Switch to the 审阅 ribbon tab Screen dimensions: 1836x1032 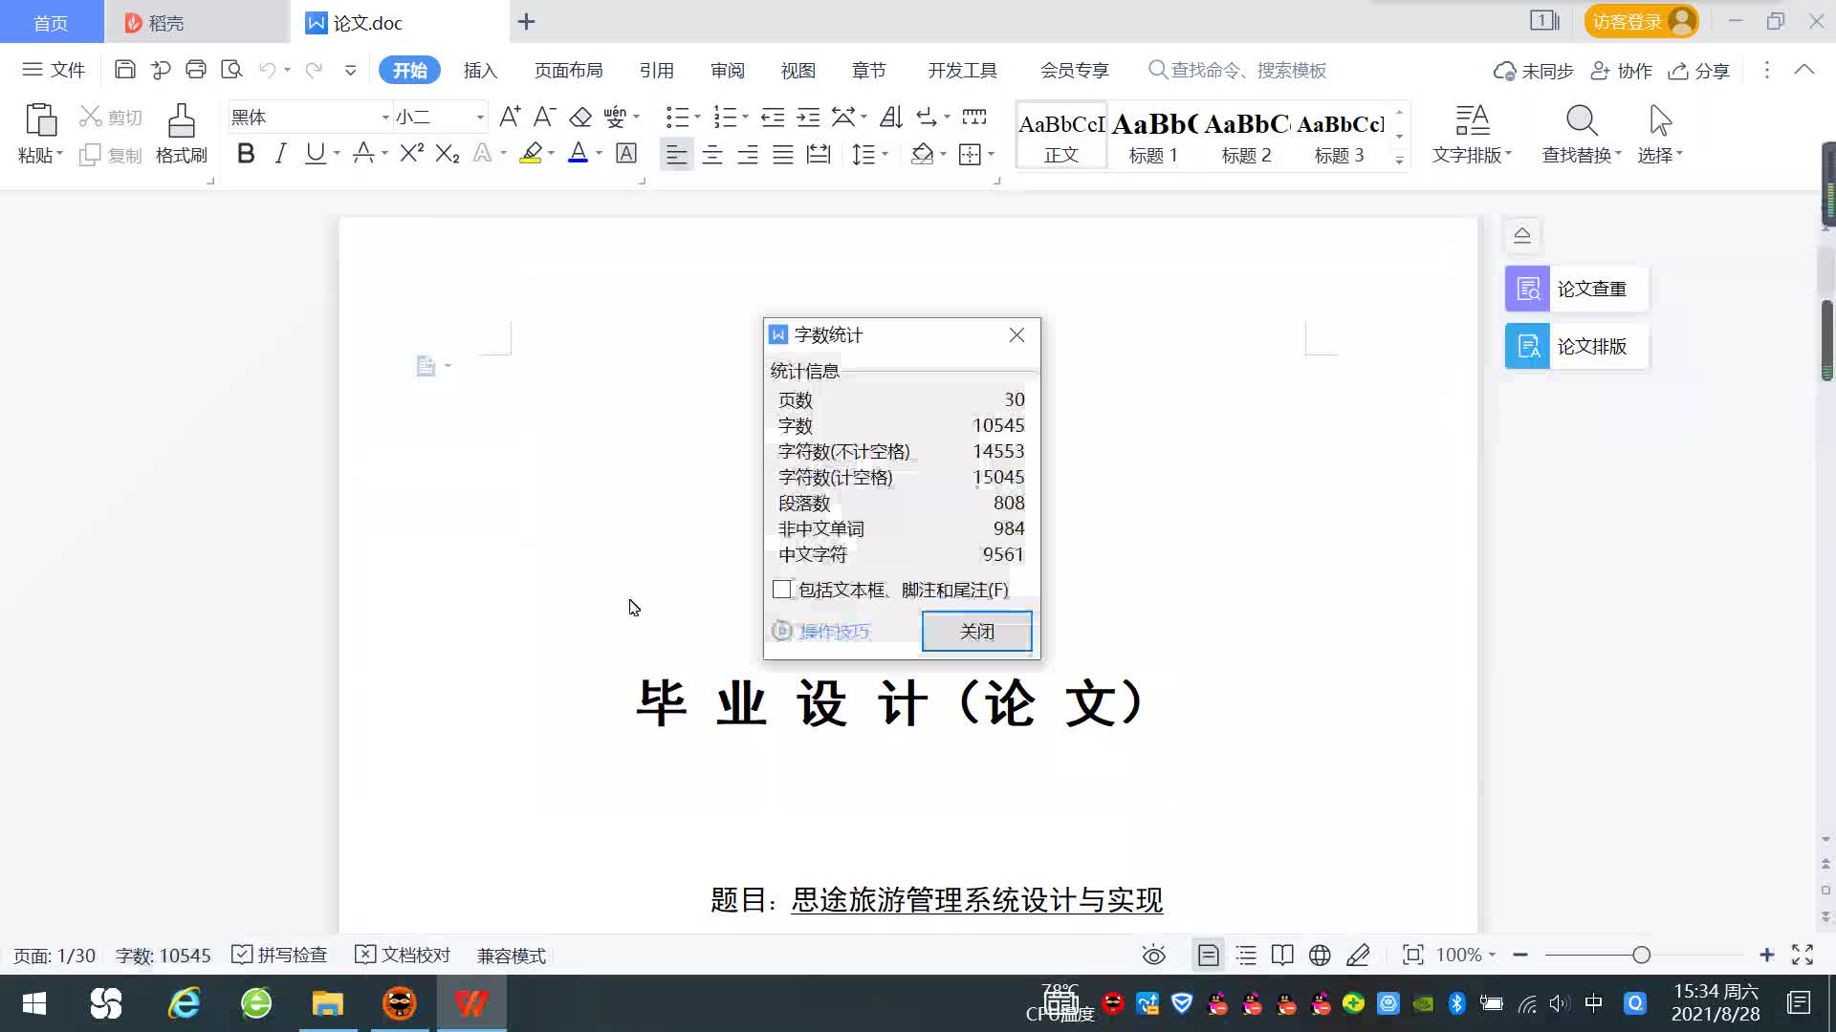[727, 71]
